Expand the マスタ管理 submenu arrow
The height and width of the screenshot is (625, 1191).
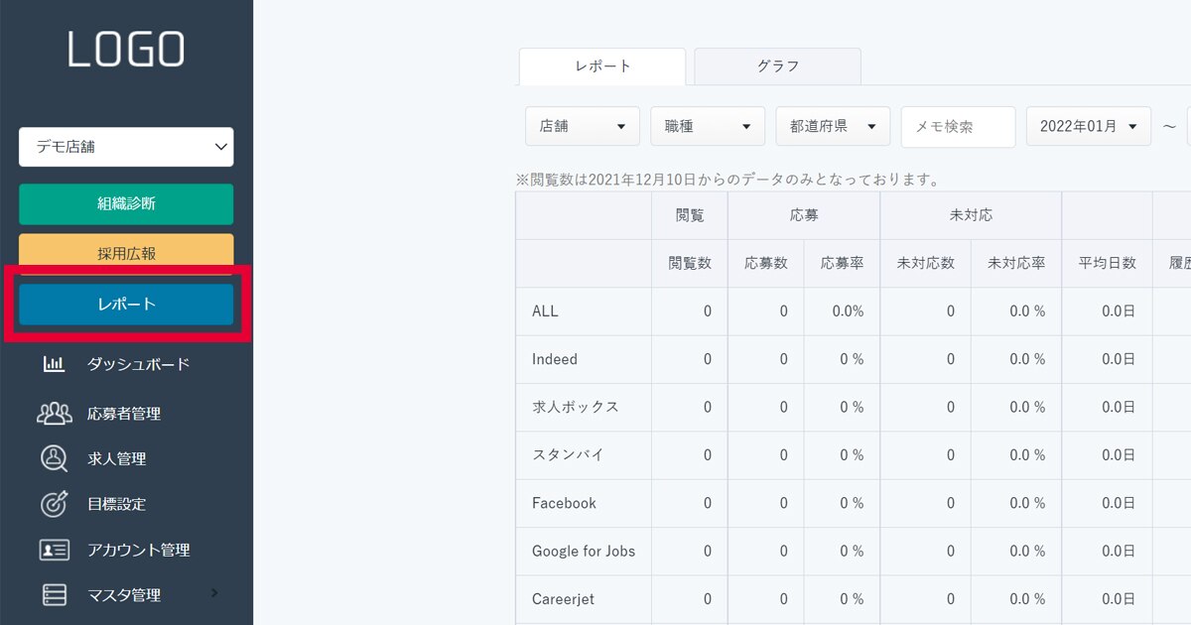[214, 594]
